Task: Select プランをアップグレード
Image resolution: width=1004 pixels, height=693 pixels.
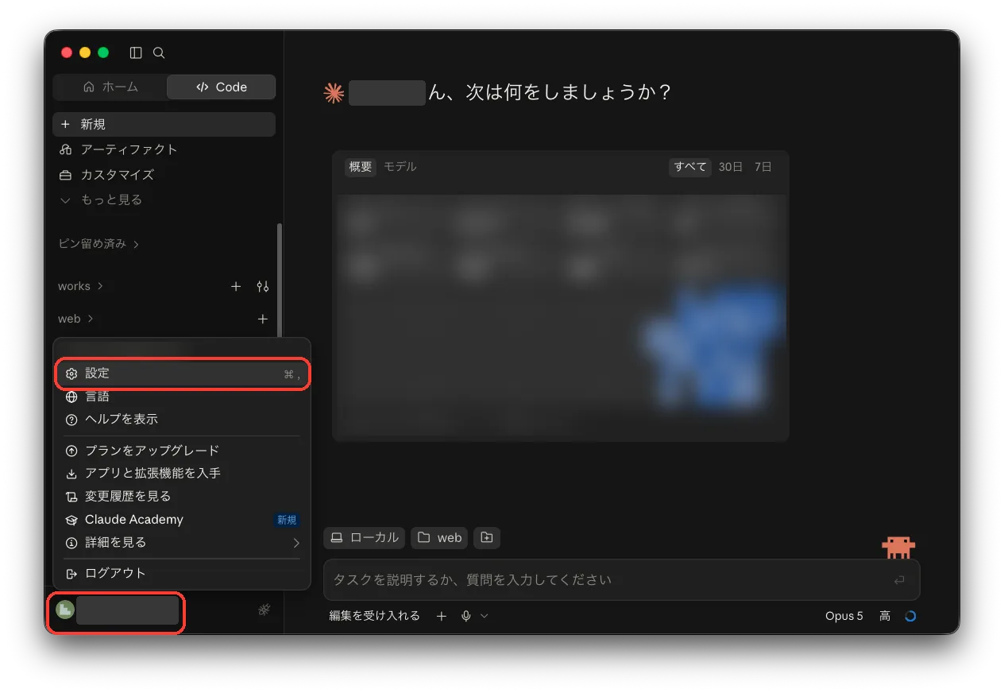Action: coord(182,451)
